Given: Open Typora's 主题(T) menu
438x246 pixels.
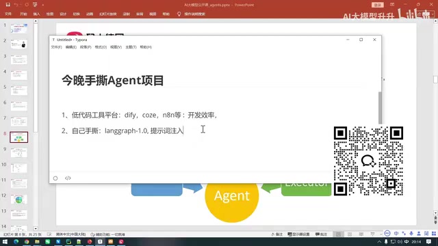Looking at the screenshot, I should pos(131,47).
